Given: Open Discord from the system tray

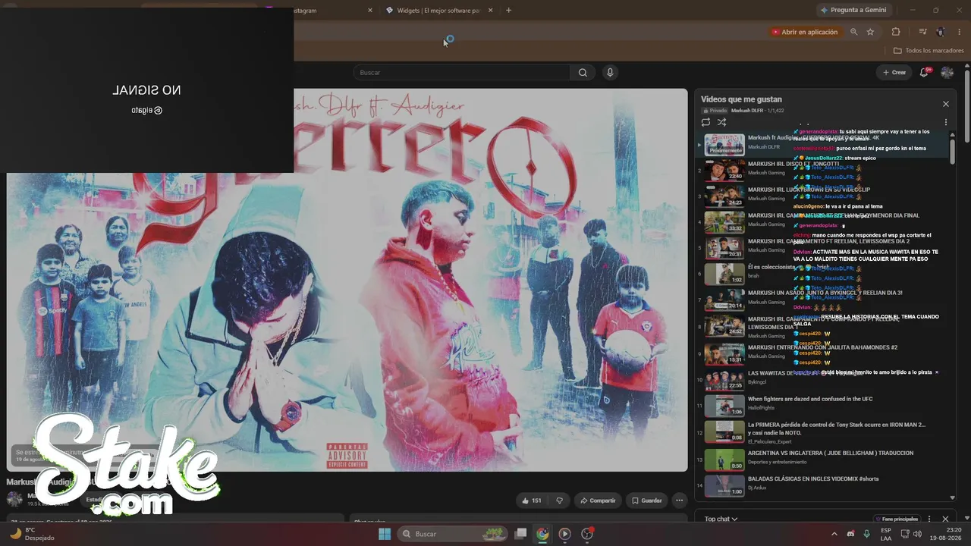Looking at the screenshot, I should click(x=850, y=534).
